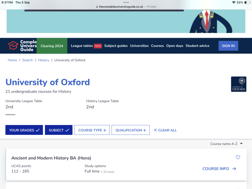Click the Complete University Guide logo
The image size is (252, 189).
20,46
